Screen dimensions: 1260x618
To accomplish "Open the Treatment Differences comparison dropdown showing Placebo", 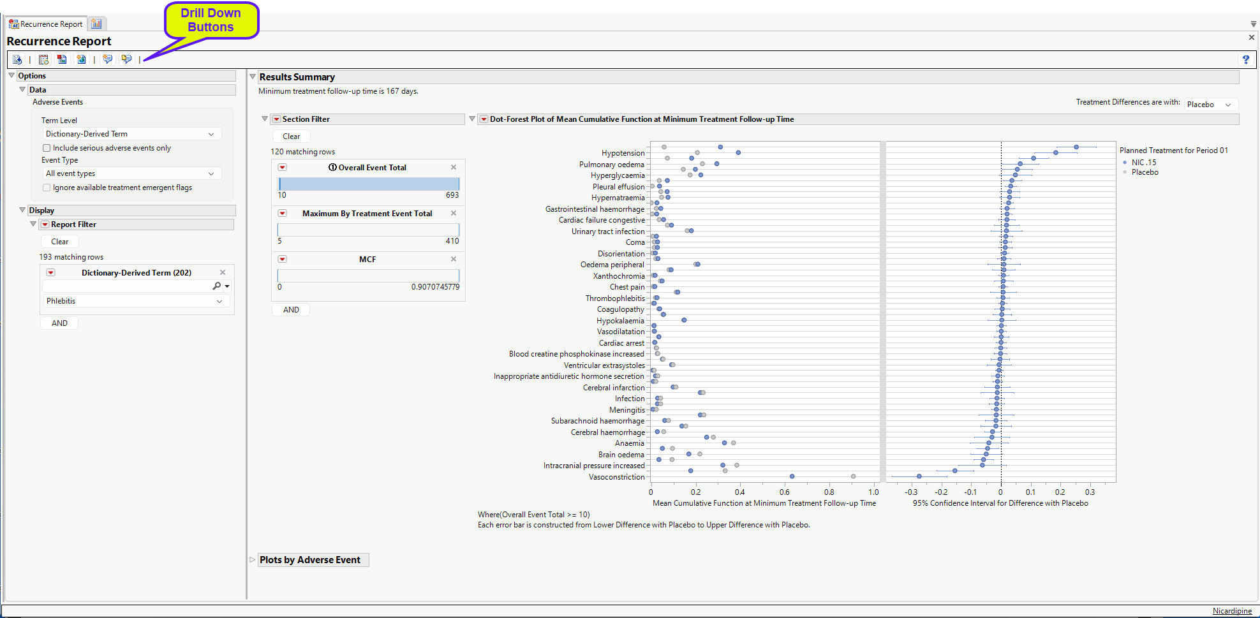I will (1210, 103).
